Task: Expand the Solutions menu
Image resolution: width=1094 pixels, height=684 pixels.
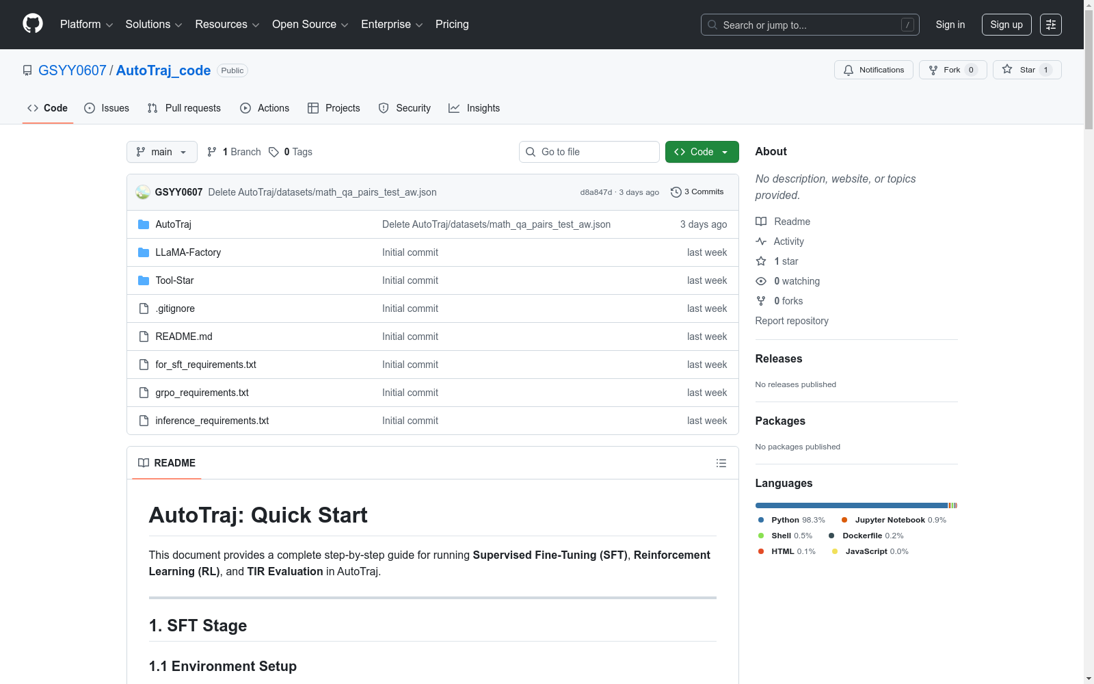Action: point(154,25)
